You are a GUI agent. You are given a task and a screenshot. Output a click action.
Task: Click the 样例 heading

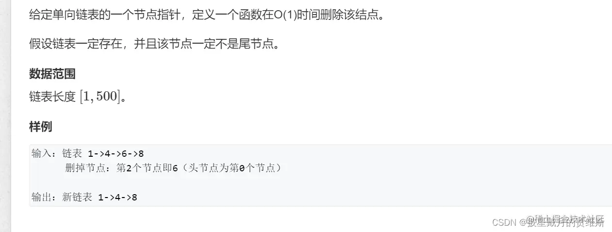(40, 127)
